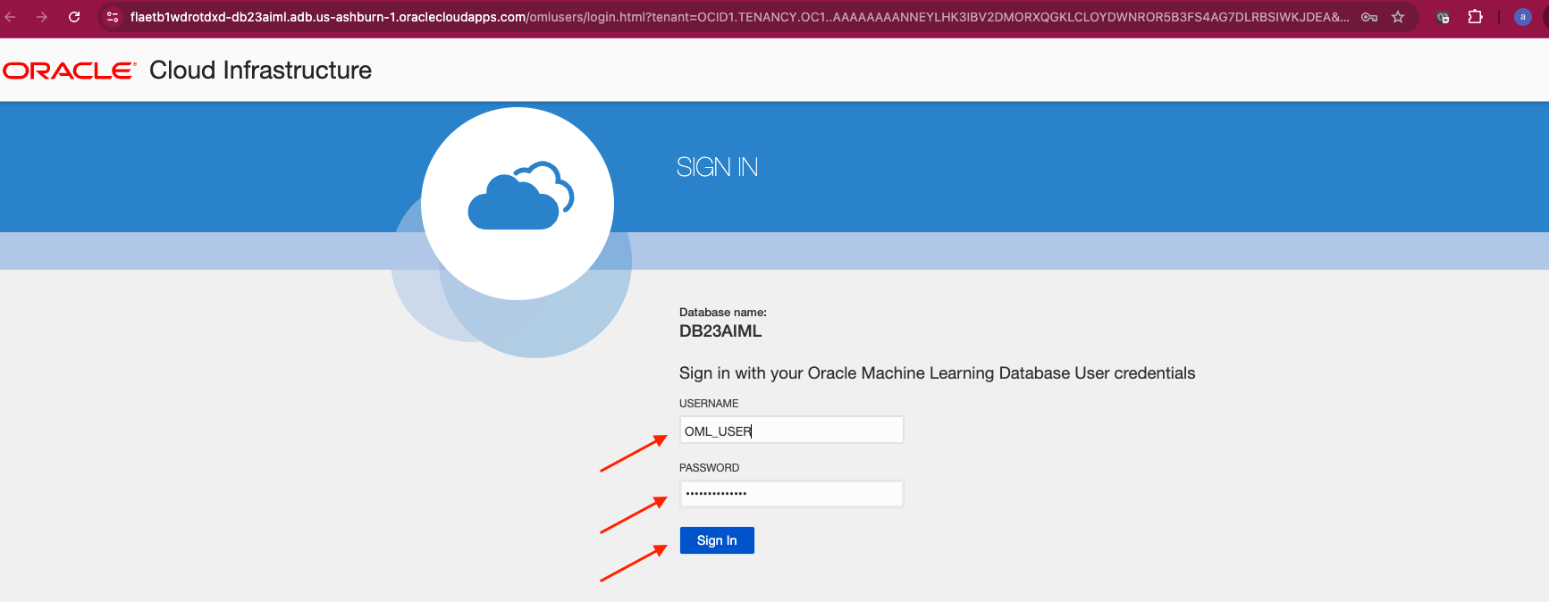Reload the page with refresh icon

(74, 17)
